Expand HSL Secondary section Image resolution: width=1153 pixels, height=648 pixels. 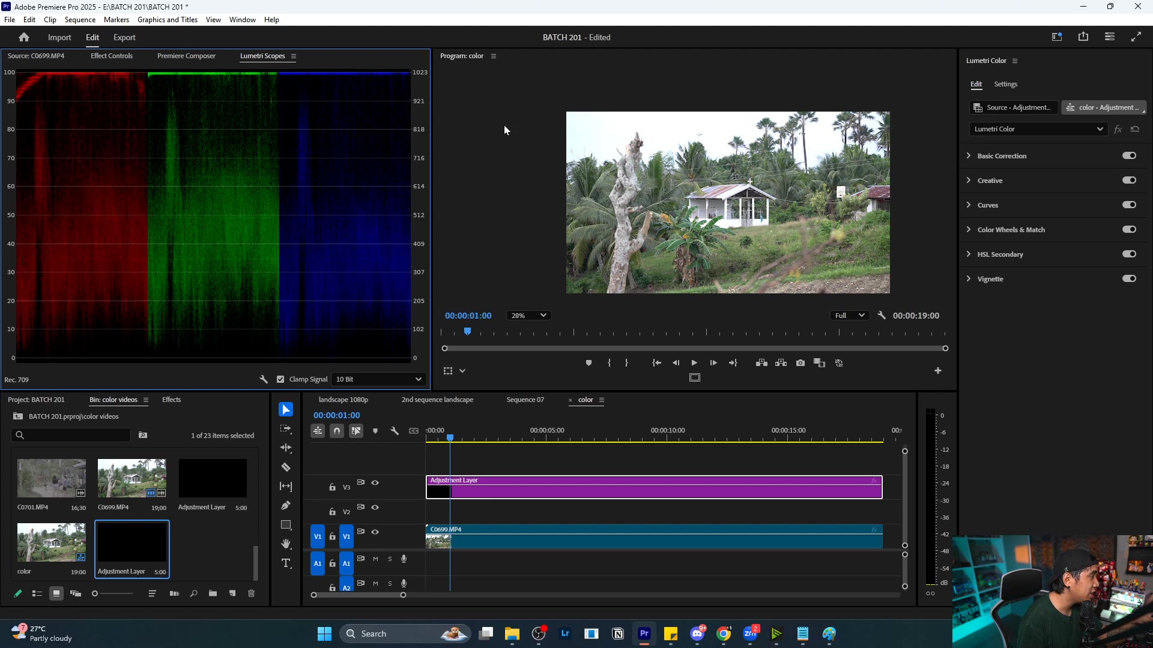click(x=968, y=254)
